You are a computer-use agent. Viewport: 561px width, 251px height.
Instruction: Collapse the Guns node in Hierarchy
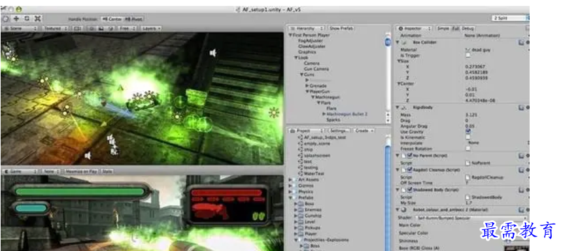point(302,75)
